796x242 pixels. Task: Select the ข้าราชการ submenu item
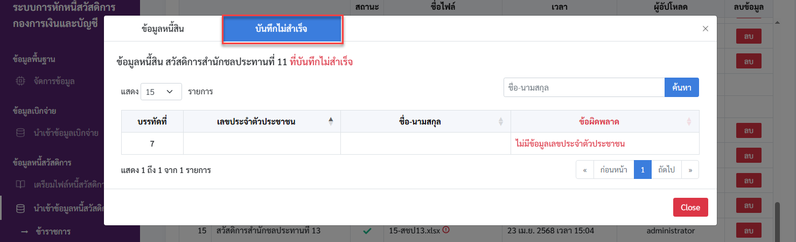(x=53, y=232)
